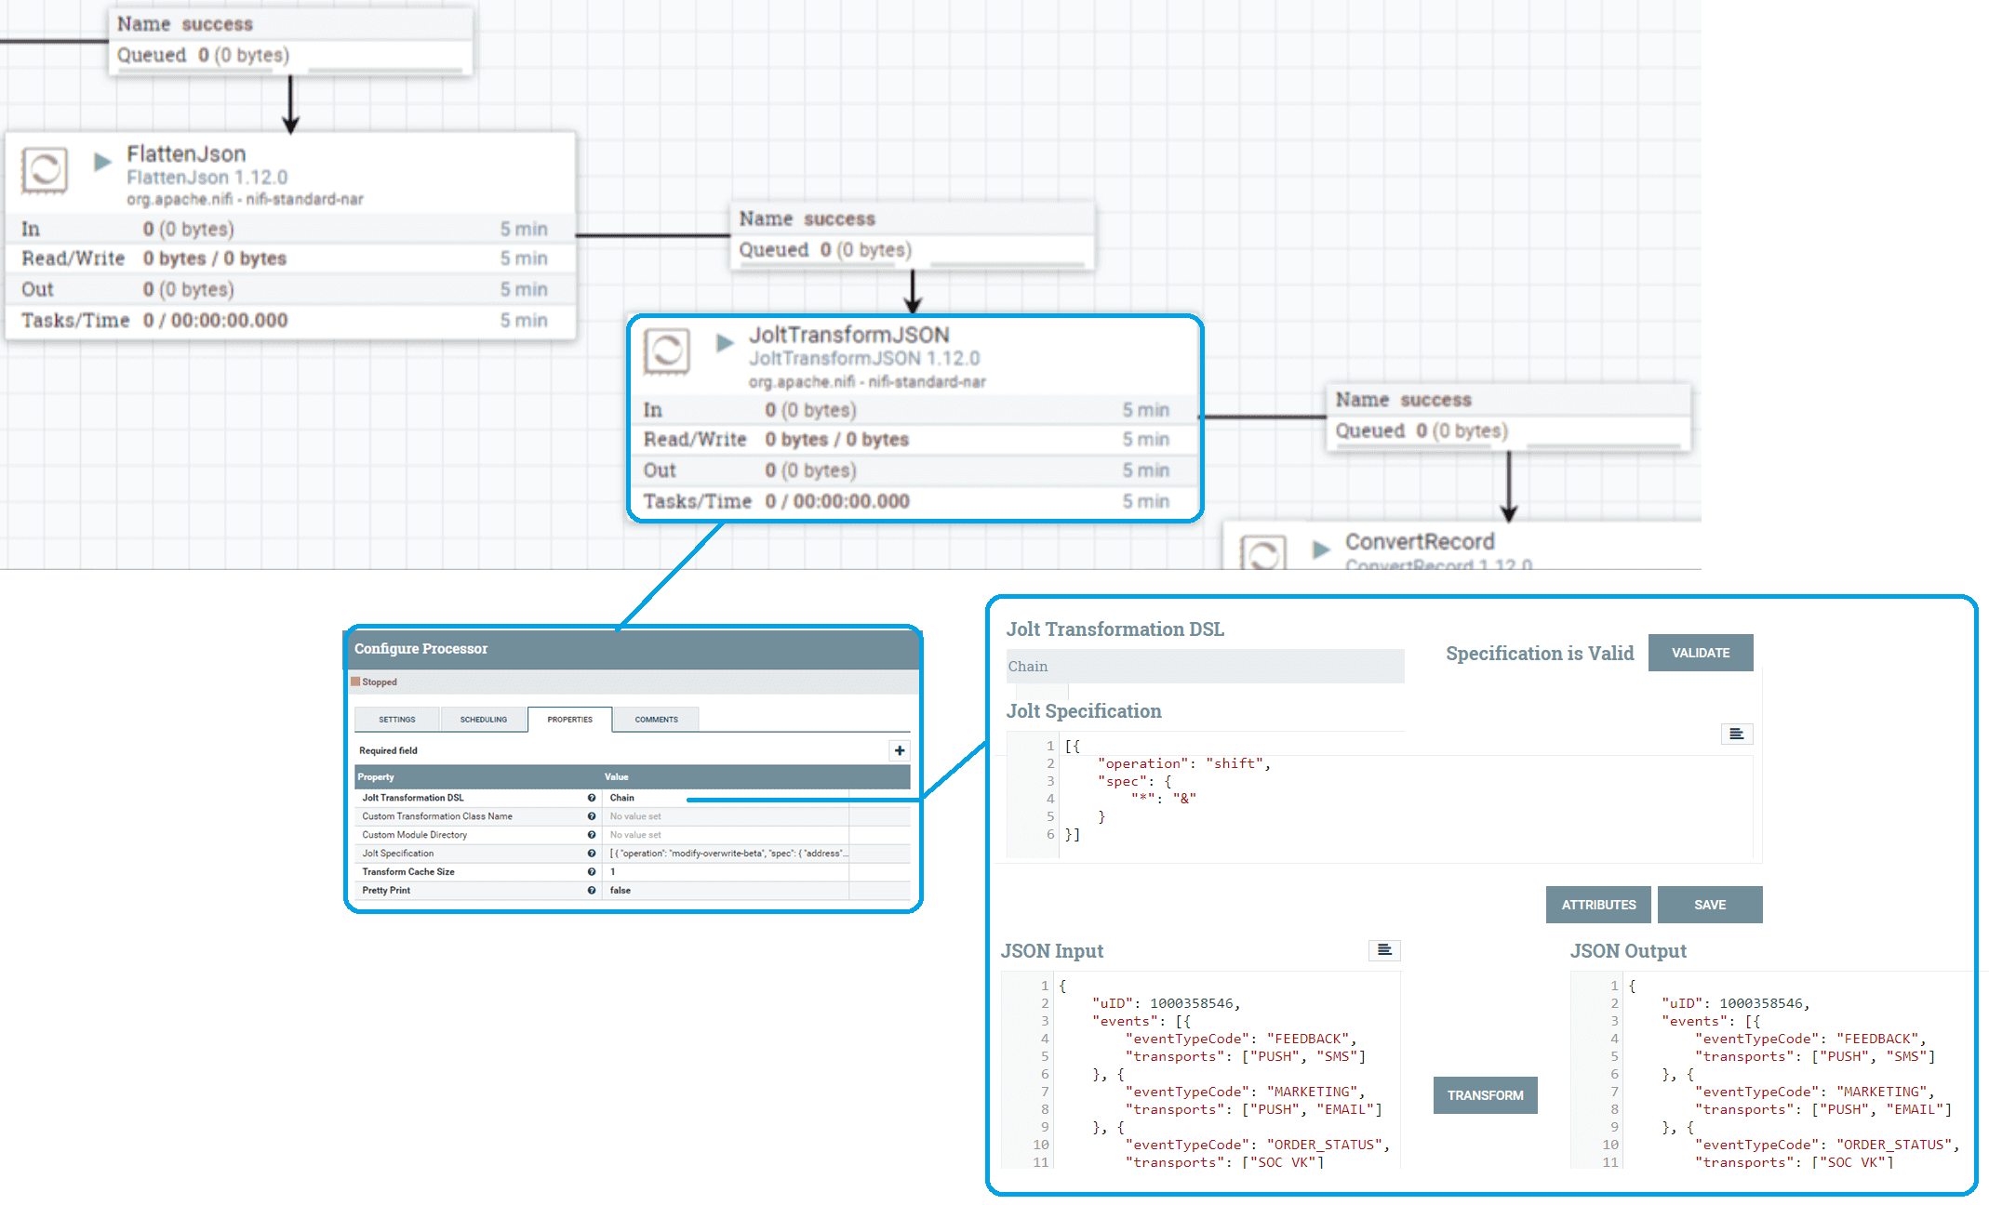1989x1205 pixels.
Task: Click the ConvertRecord processor icon
Action: coord(1263,553)
